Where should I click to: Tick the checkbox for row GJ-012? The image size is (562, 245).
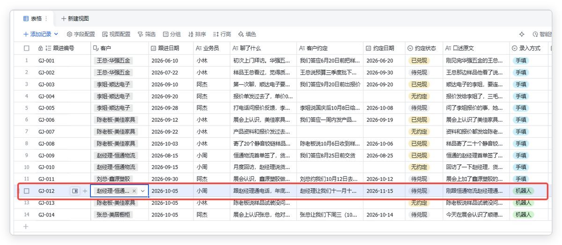tap(27, 191)
